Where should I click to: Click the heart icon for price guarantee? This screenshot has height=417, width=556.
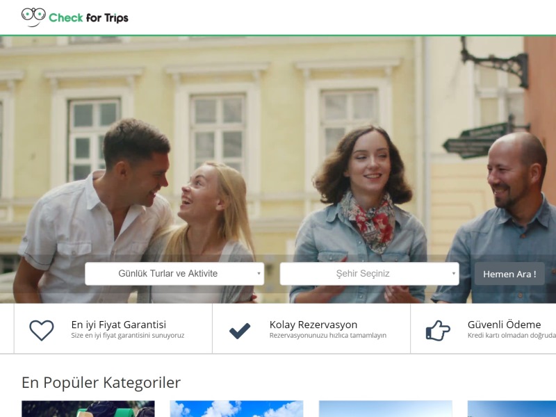42,329
